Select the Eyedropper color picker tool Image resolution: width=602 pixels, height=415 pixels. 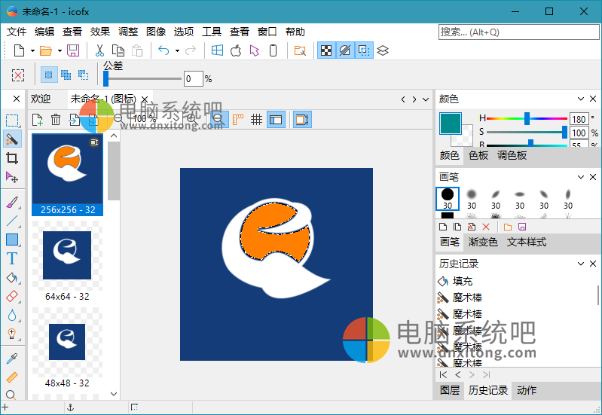pos(12,359)
